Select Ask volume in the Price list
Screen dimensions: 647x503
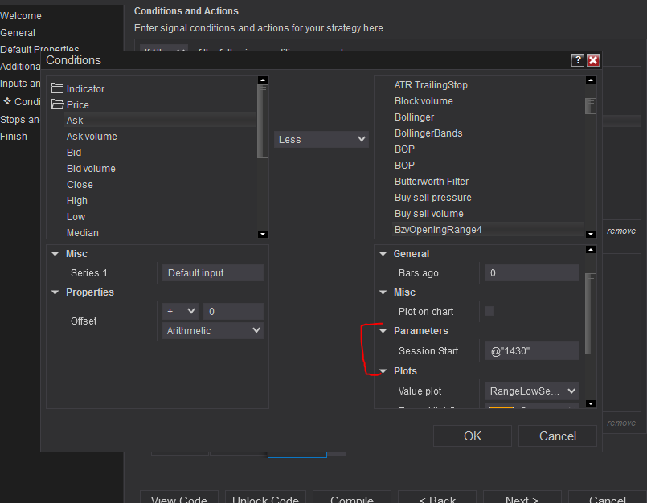[x=92, y=136]
